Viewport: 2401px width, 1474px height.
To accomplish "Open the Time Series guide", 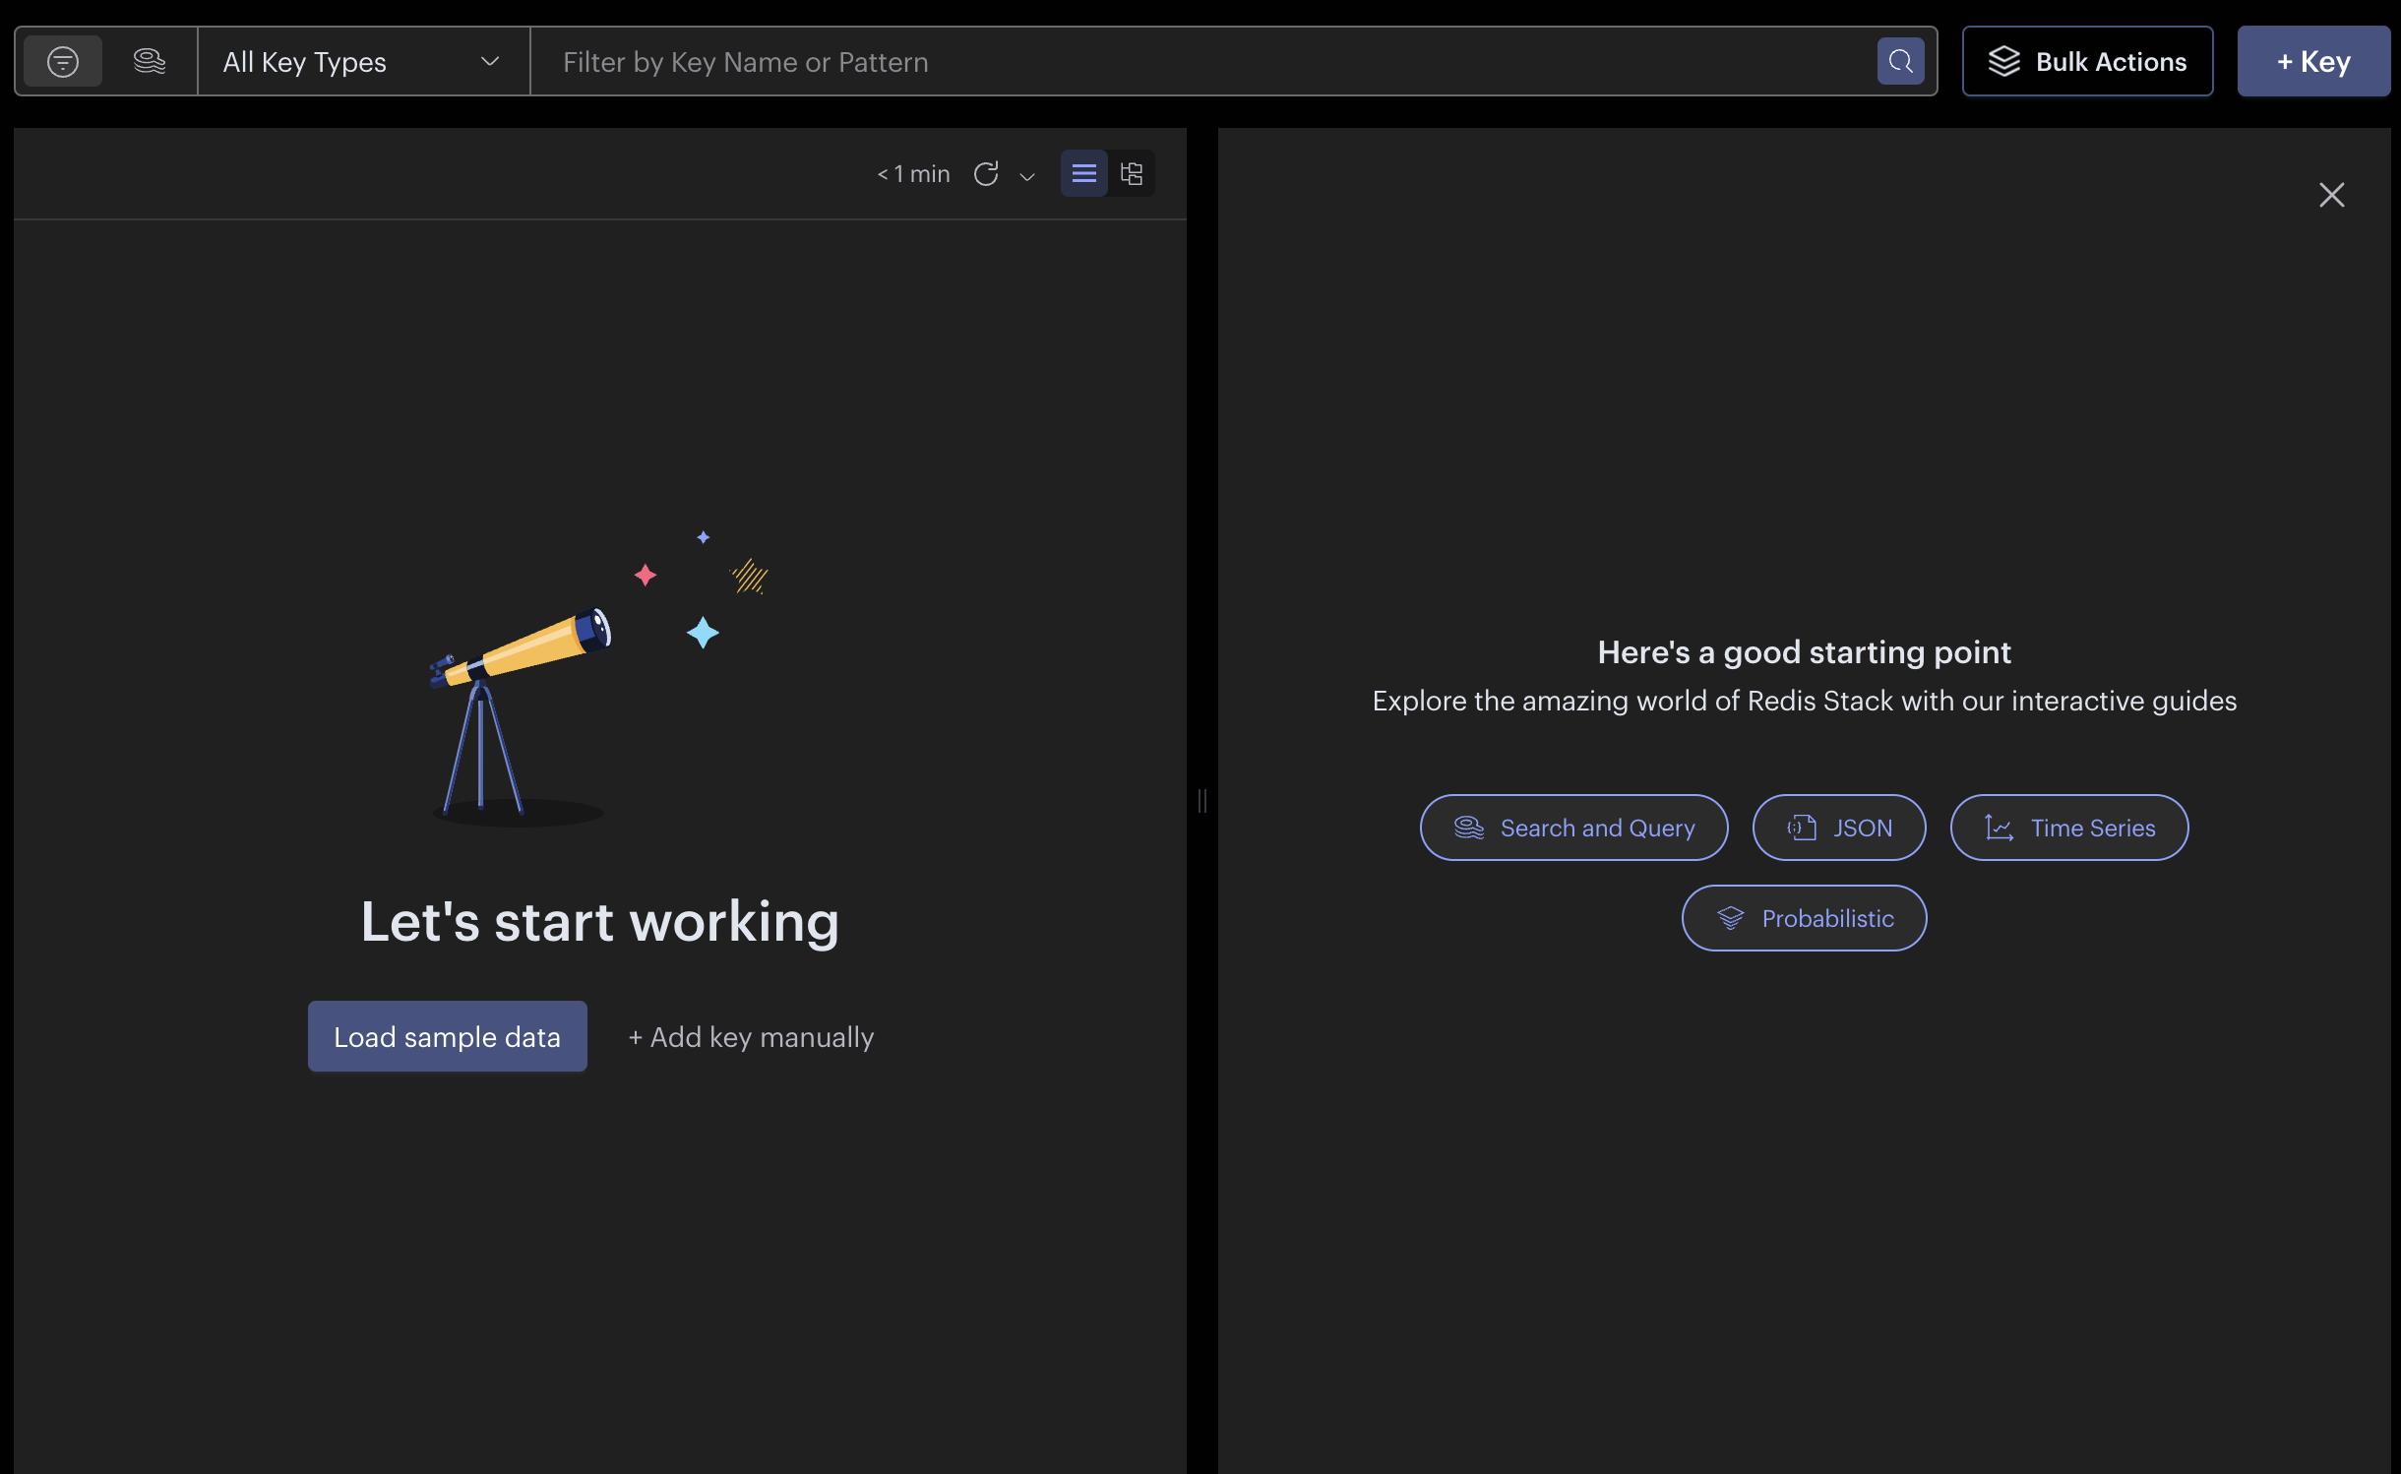I will click(2068, 828).
